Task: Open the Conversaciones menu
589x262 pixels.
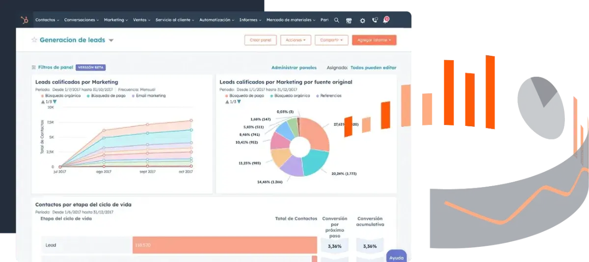Action: tap(81, 20)
